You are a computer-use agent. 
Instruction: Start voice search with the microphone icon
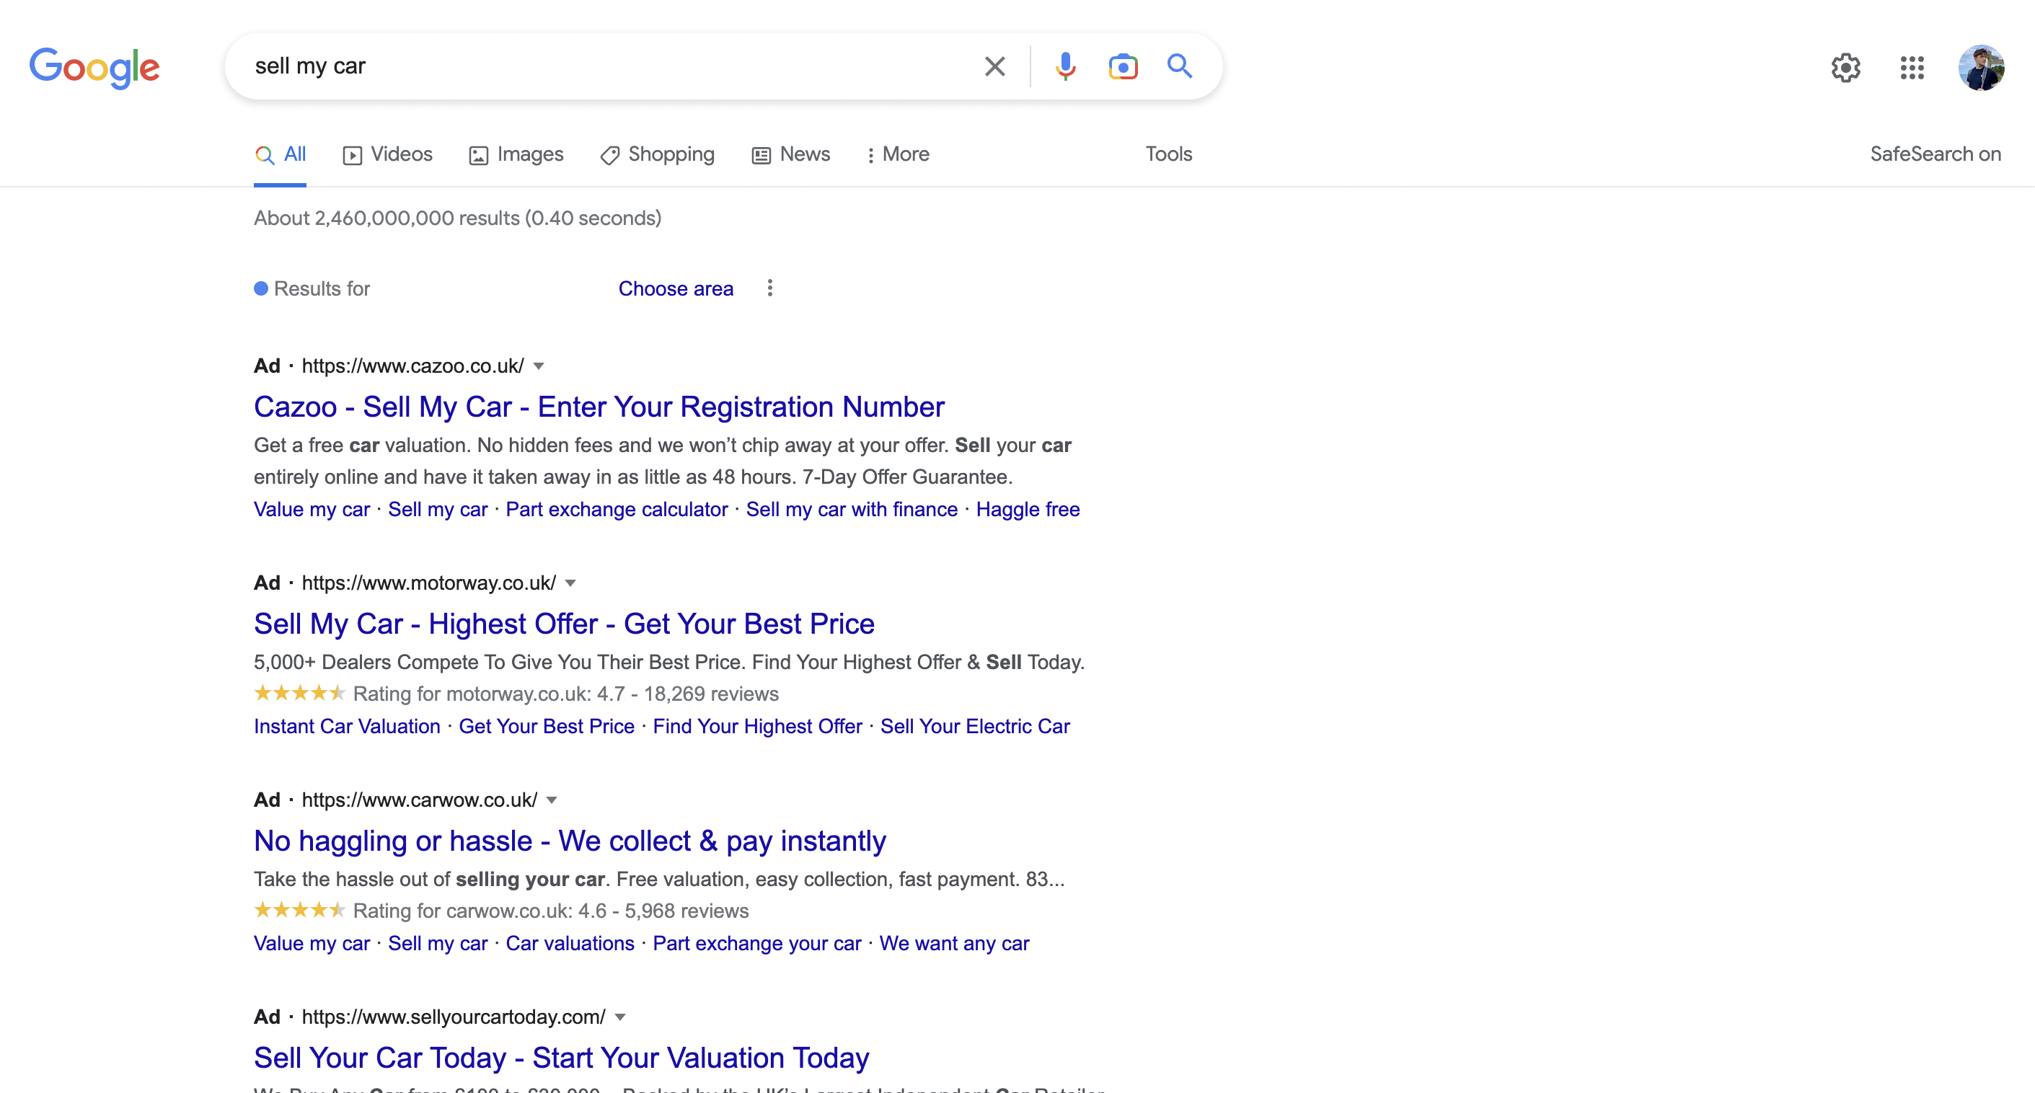[x=1065, y=66]
